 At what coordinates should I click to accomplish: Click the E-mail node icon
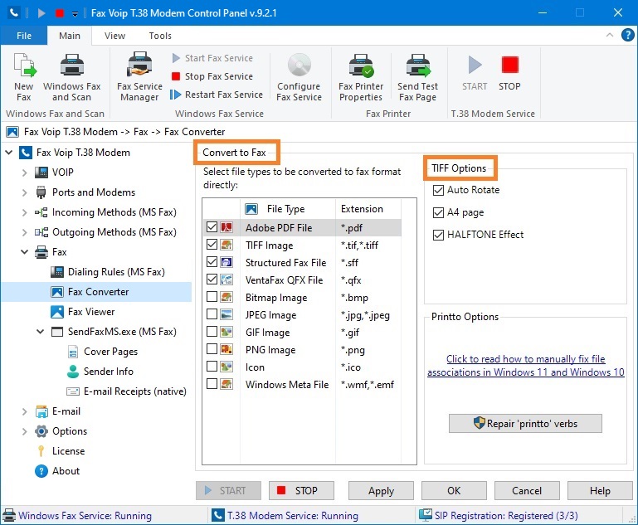[41, 411]
